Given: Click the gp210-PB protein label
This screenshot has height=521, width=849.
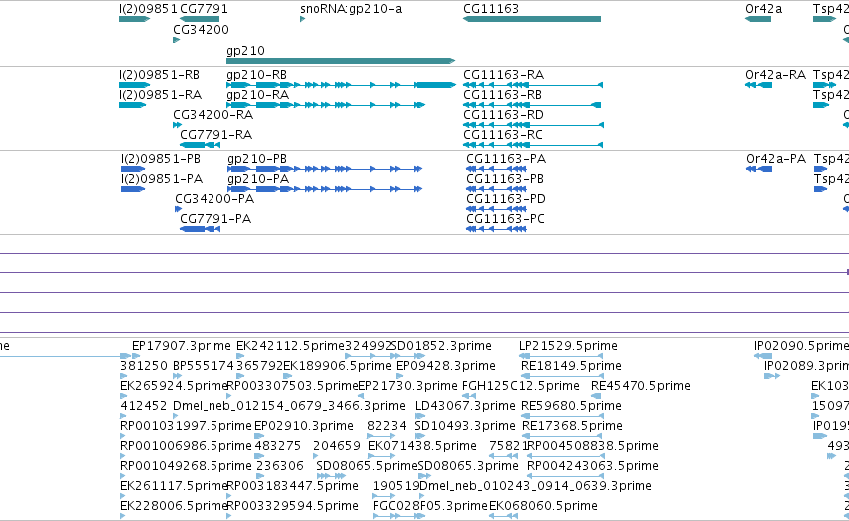Looking at the screenshot, I should (x=257, y=159).
